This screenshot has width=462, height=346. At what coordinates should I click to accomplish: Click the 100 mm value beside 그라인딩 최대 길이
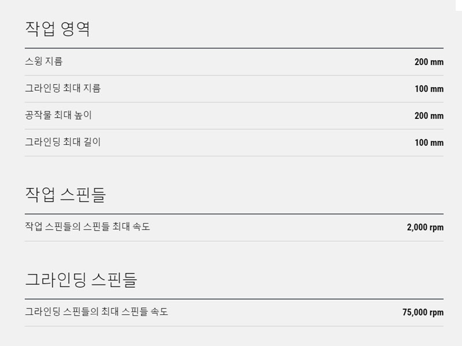429,142
